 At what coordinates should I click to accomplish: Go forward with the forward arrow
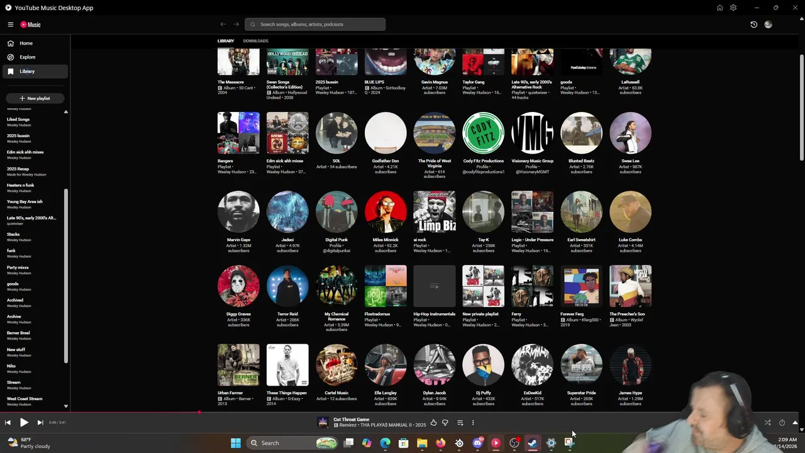[x=236, y=25]
